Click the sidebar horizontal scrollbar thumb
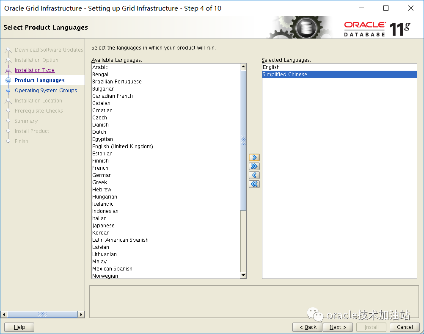 [42, 315]
